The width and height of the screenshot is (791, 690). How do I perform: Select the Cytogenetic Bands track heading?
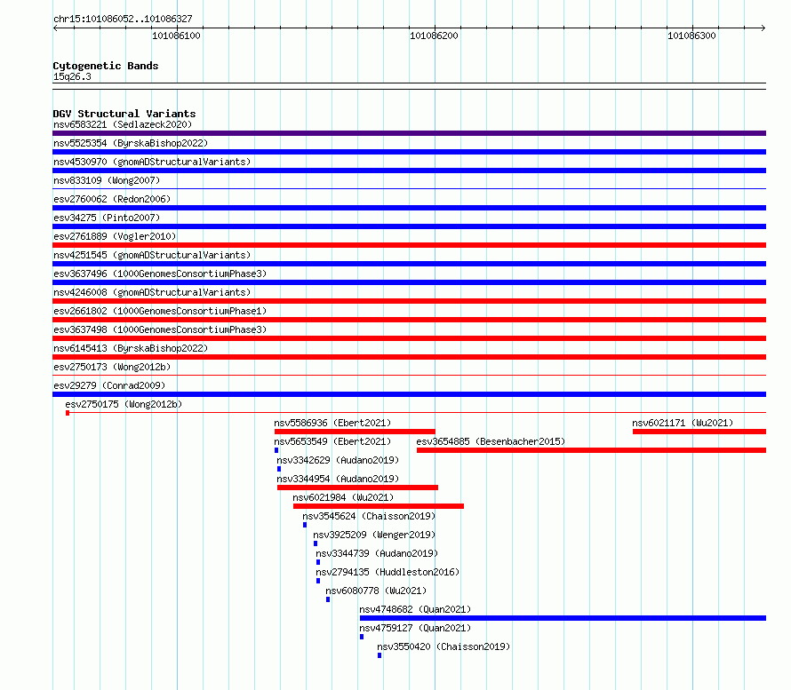pos(106,66)
